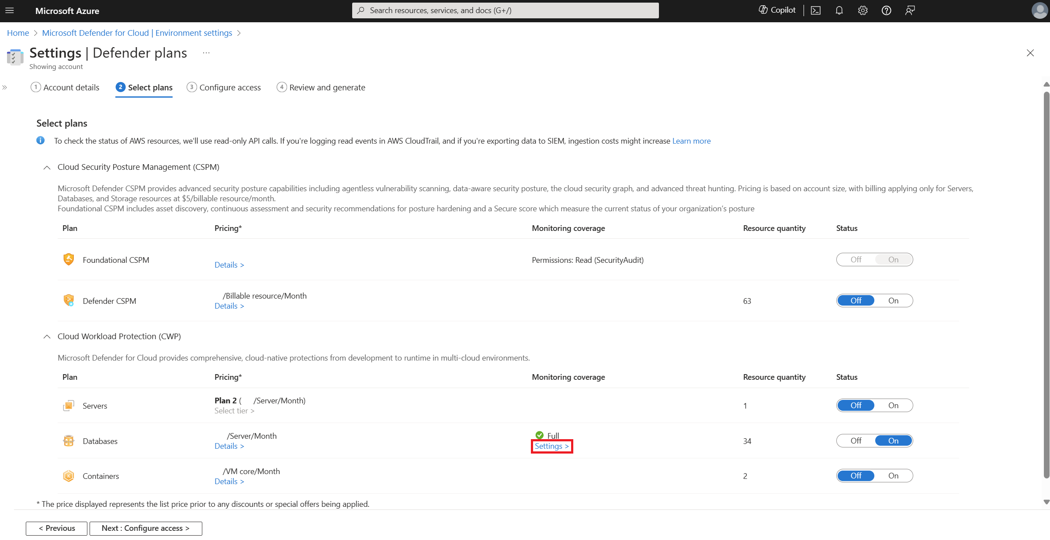Open Databases monitoring Settings link
Image resolution: width=1050 pixels, height=540 pixels.
(x=551, y=446)
